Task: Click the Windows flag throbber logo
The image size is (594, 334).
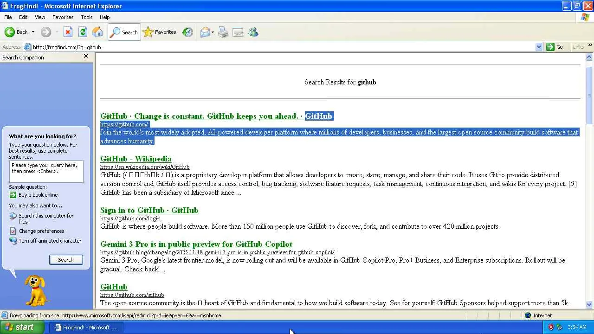Action: click(585, 17)
